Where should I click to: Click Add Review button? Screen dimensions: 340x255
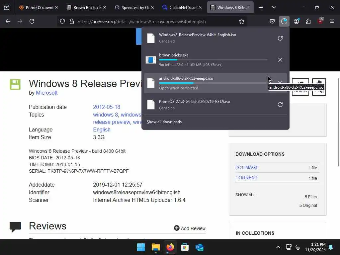click(190, 228)
